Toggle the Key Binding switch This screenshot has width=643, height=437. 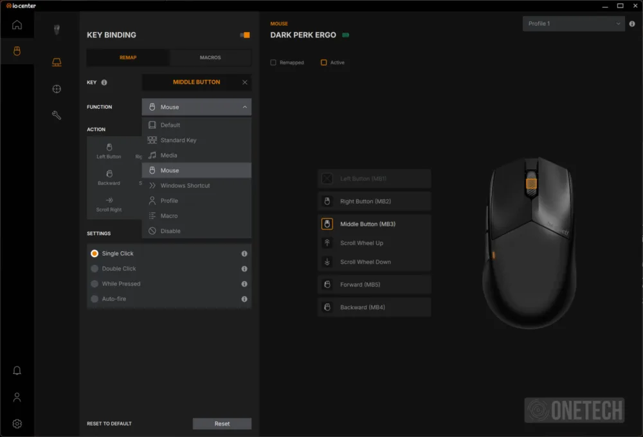[x=244, y=35]
